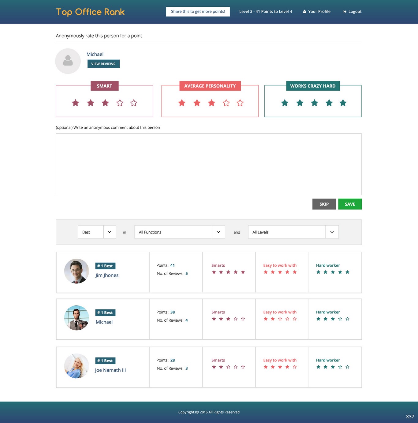Click #1 Best badge for Joe Namath III
The width and height of the screenshot is (418, 423).
click(x=105, y=361)
